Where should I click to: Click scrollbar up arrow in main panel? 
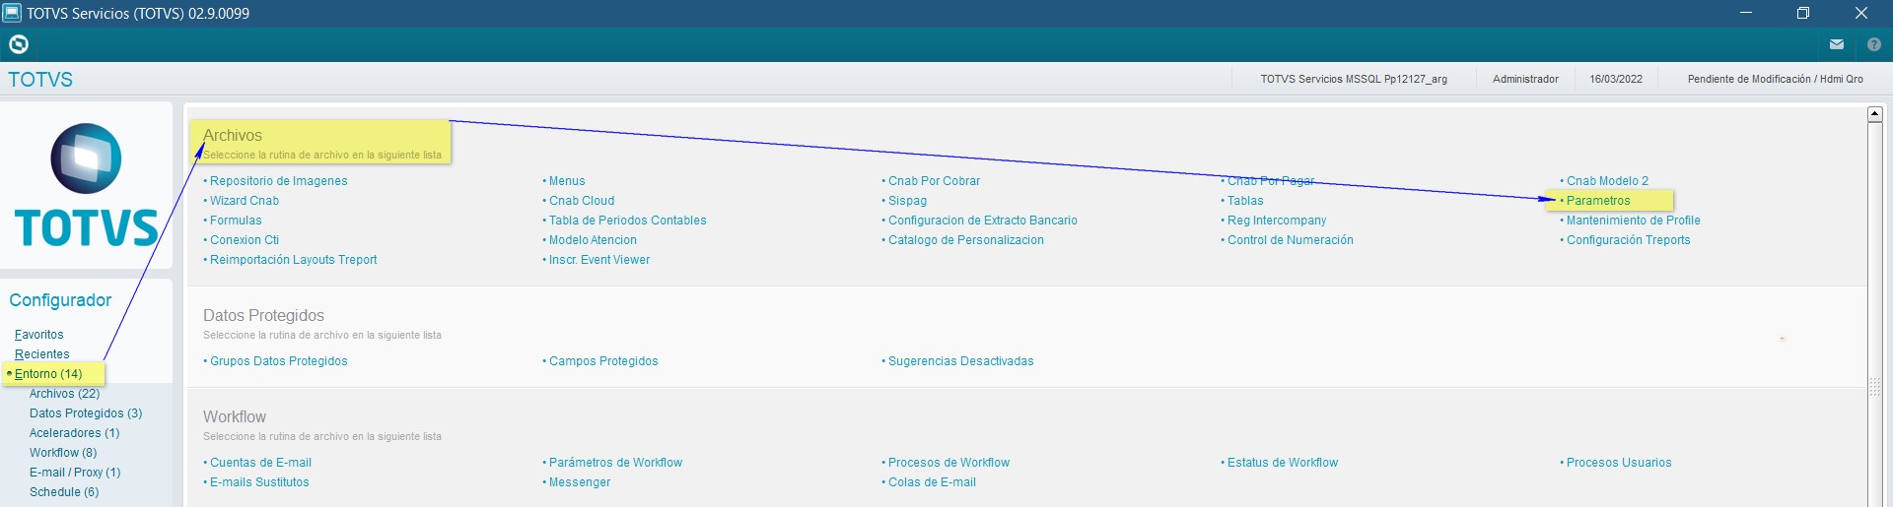pos(1875,114)
